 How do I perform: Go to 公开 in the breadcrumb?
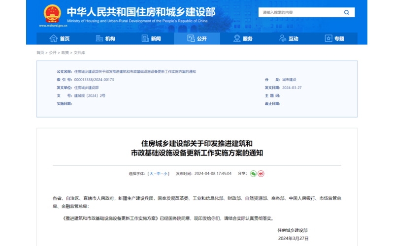[x=53, y=53]
